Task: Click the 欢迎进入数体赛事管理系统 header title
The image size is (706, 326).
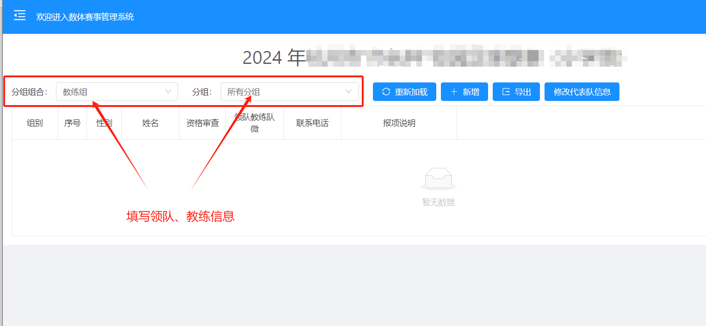Action: [x=85, y=17]
